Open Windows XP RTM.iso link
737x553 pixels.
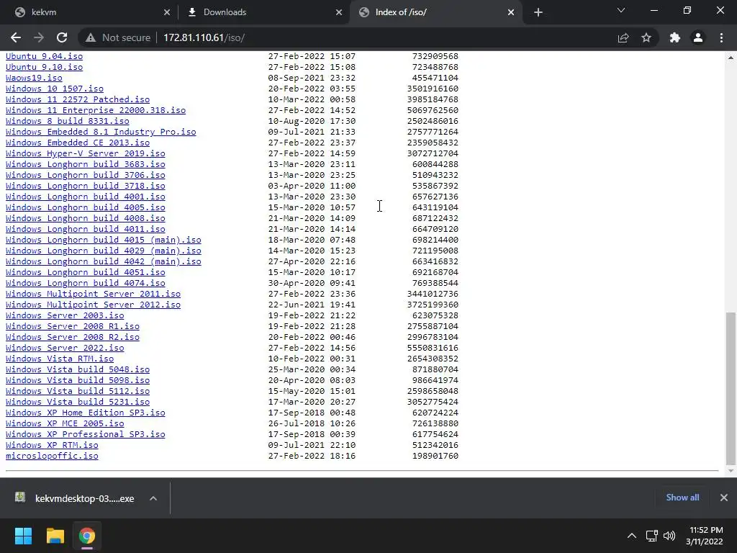click(52, 445)
